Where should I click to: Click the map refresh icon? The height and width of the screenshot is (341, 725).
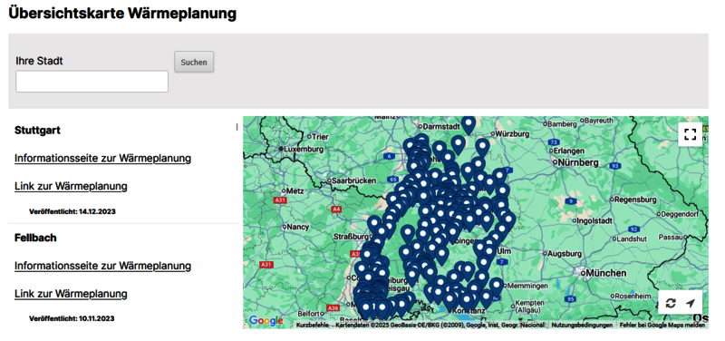(671, 304)
